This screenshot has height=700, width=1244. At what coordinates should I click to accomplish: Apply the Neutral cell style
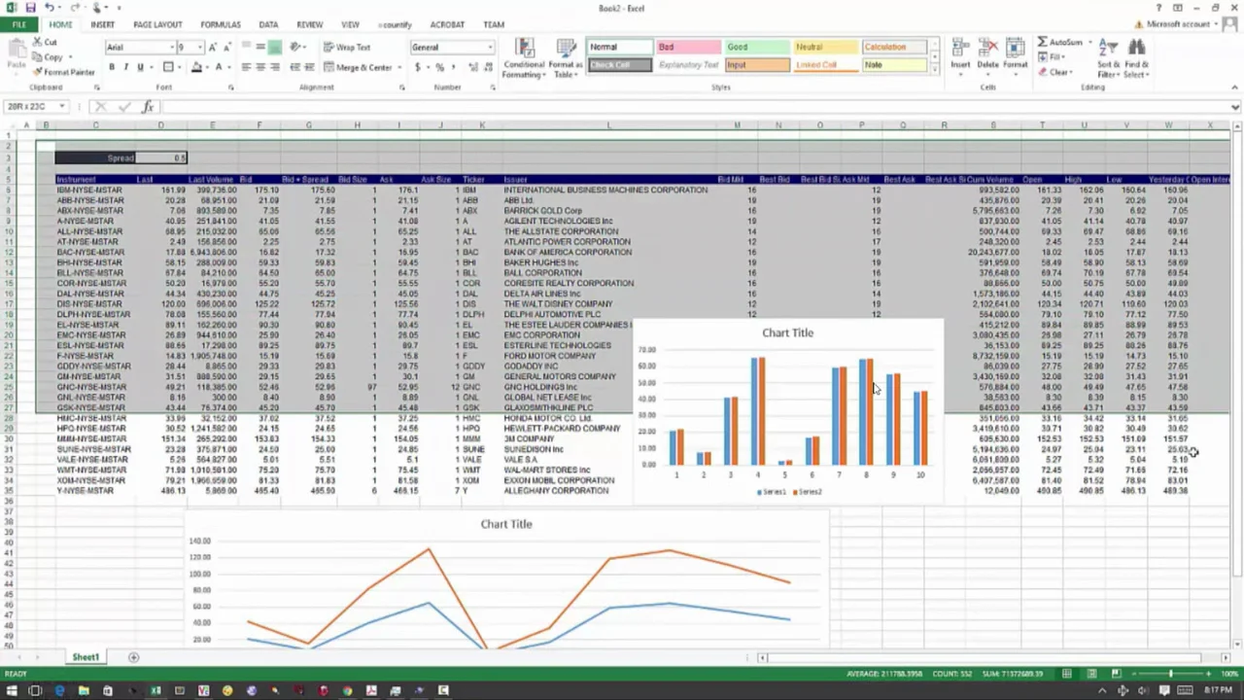point(825,47)
